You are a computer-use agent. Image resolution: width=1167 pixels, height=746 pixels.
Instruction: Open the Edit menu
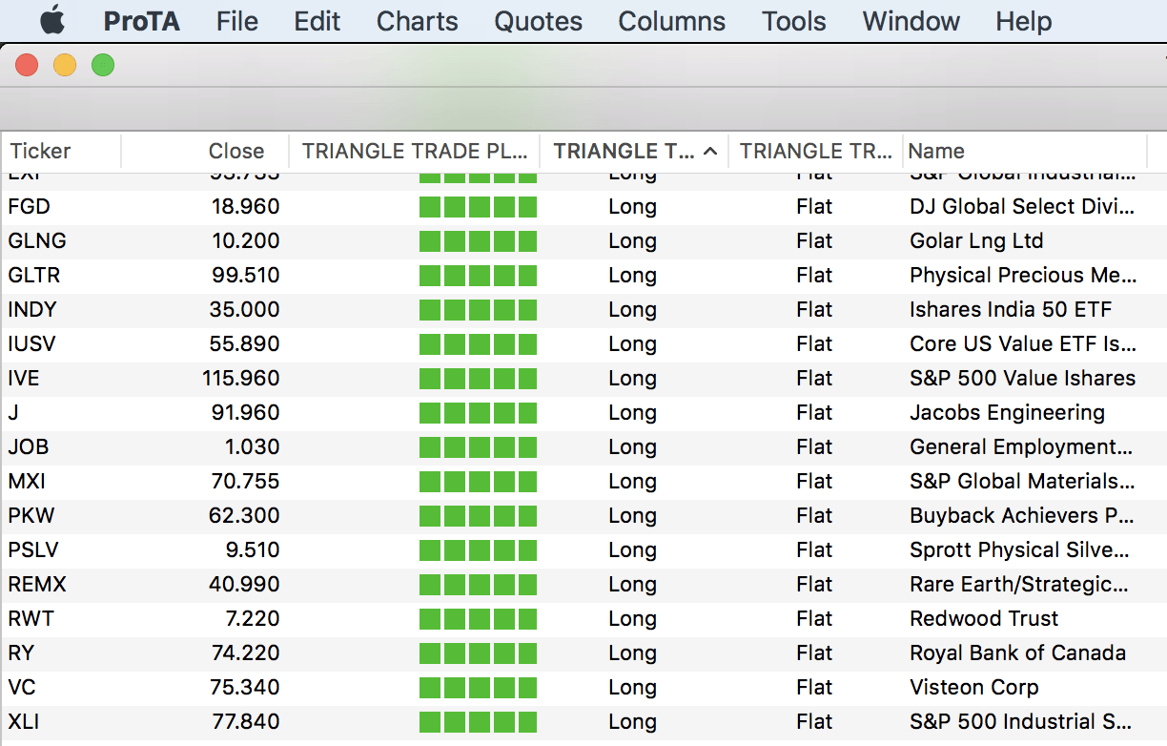point(317,21)
